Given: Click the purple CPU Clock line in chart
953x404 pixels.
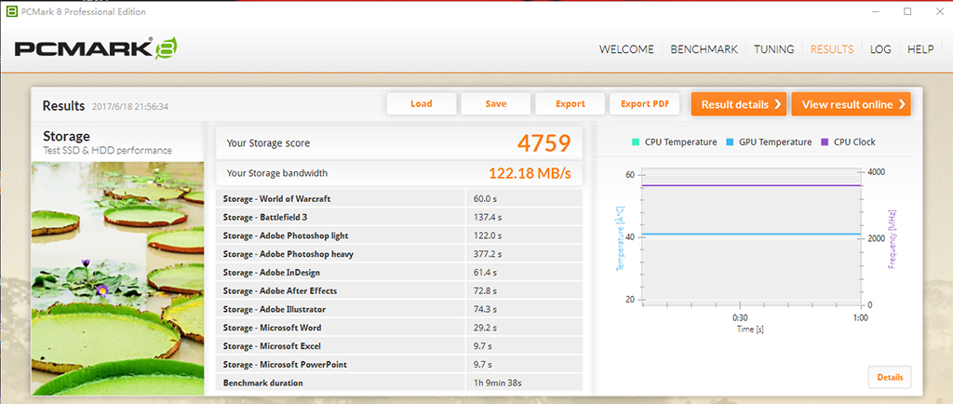Looking at the screenshot, I should tap(751, 186).
